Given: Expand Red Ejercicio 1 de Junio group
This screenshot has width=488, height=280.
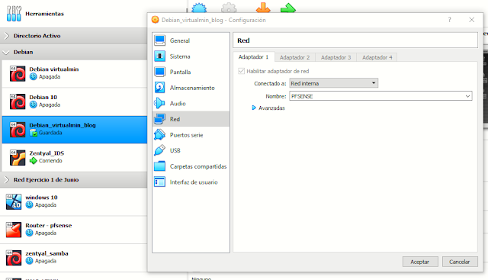Looking at the screenshot, I should pyautogui.click(x=7, y=180).
